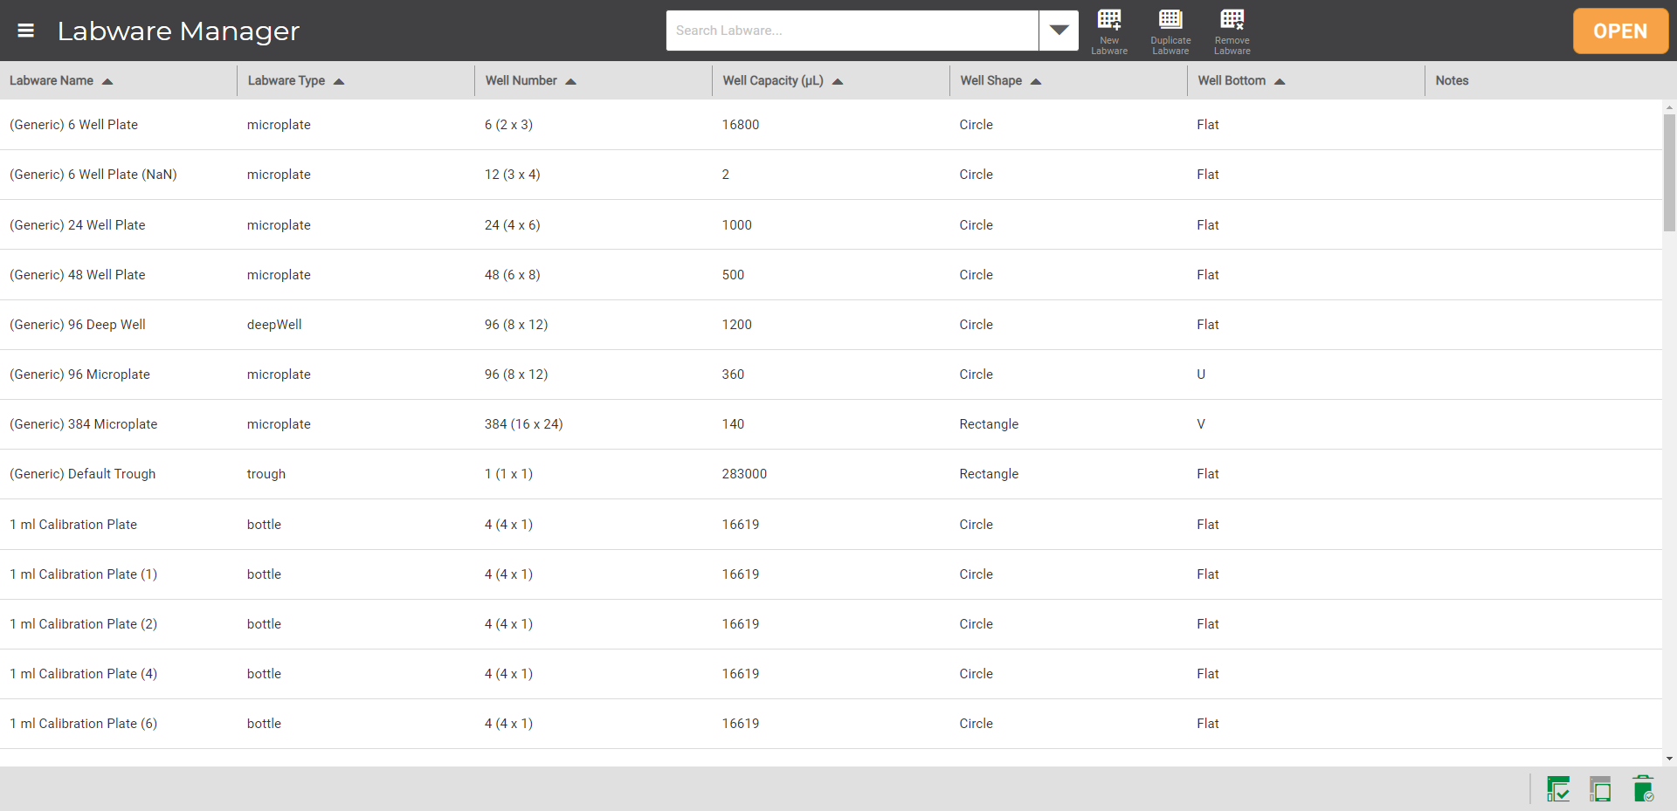The height and width of the screenshot is (811, 1677).
Task: Sort by Well Capacity (µL) header
Action: pos(837,81)
